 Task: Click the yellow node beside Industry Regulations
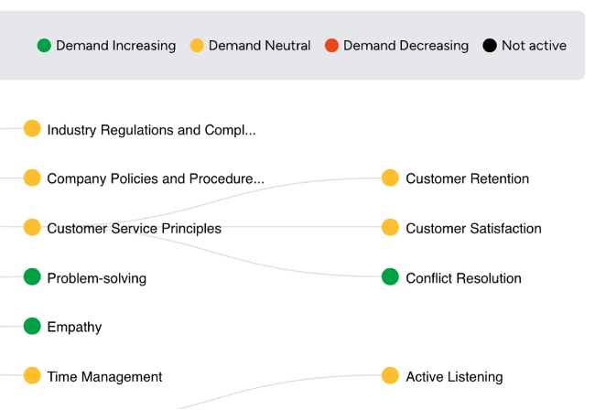click(32, 128)
